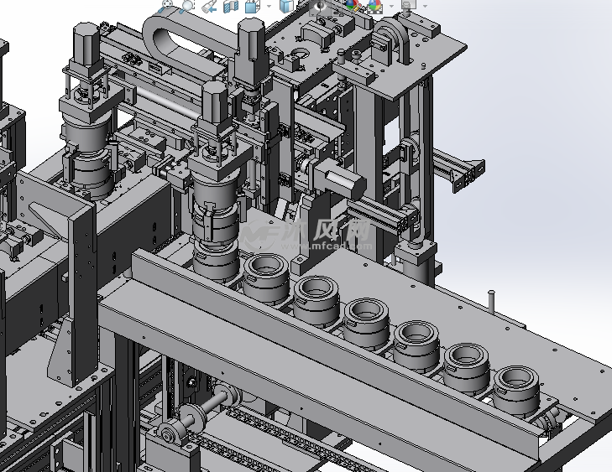The width and height of the screenshot is (612, 472).
Task: Select the chain sprocket below the conveyor
Action: click(x=172, y=433)
